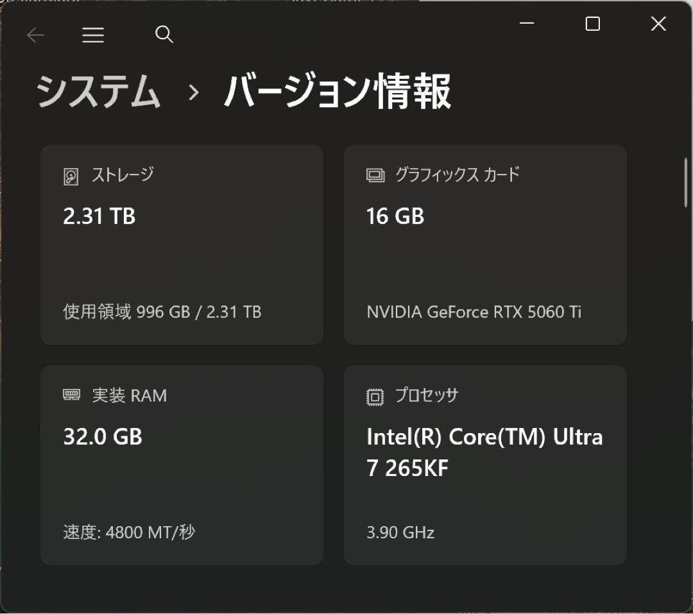Viewport: 693px width, 614px height.
Task: Click the 32.0 GB RAM value
Action: (x=103, y=437)
